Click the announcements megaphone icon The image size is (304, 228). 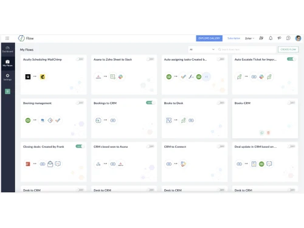pyautogui.click(x=280, y=38)
